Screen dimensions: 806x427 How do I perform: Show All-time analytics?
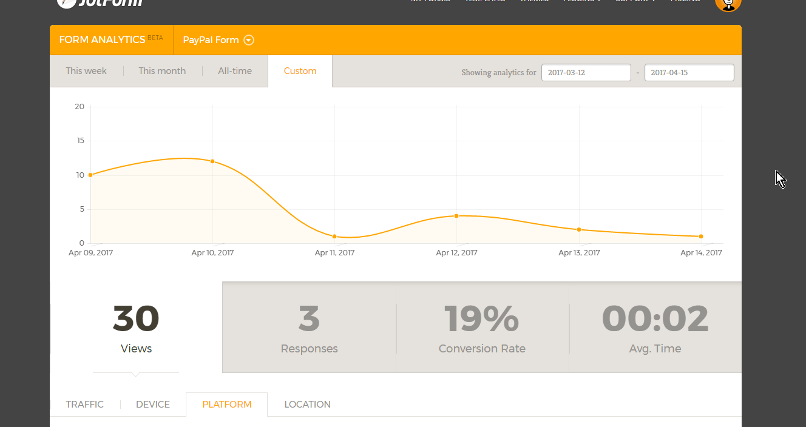(235, 71)
